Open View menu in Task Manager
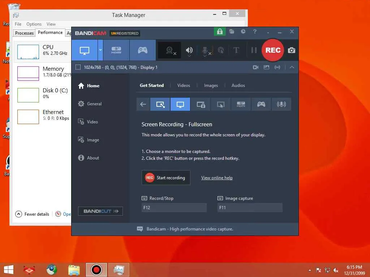This screenshot has height=277, width=370. (51, 24)
